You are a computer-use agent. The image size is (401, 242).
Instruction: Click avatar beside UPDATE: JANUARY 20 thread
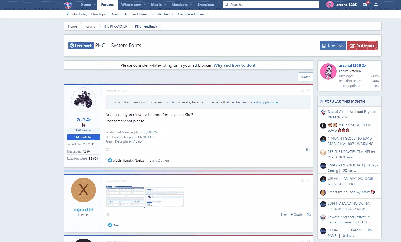pyautogui.click(x=323, y=179)
